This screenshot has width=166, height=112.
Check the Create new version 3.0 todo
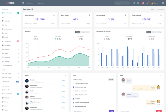74,91
